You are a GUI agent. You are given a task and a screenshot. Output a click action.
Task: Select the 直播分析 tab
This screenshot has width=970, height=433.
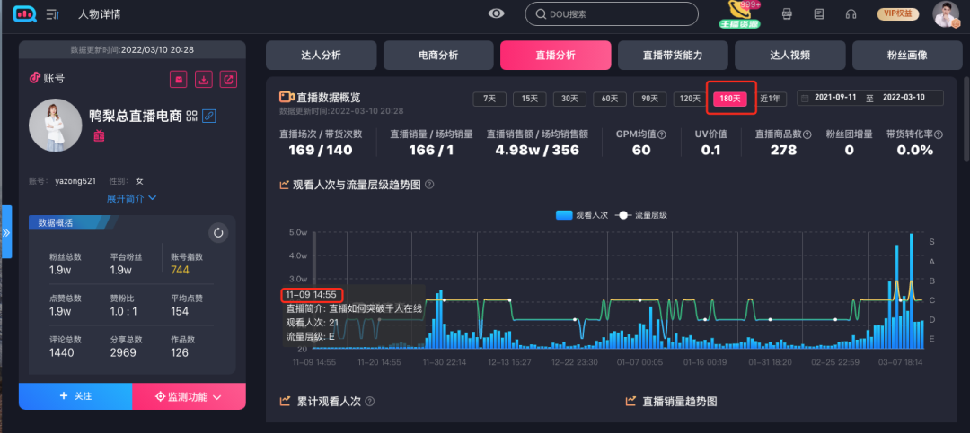click(x=556, y=56)
